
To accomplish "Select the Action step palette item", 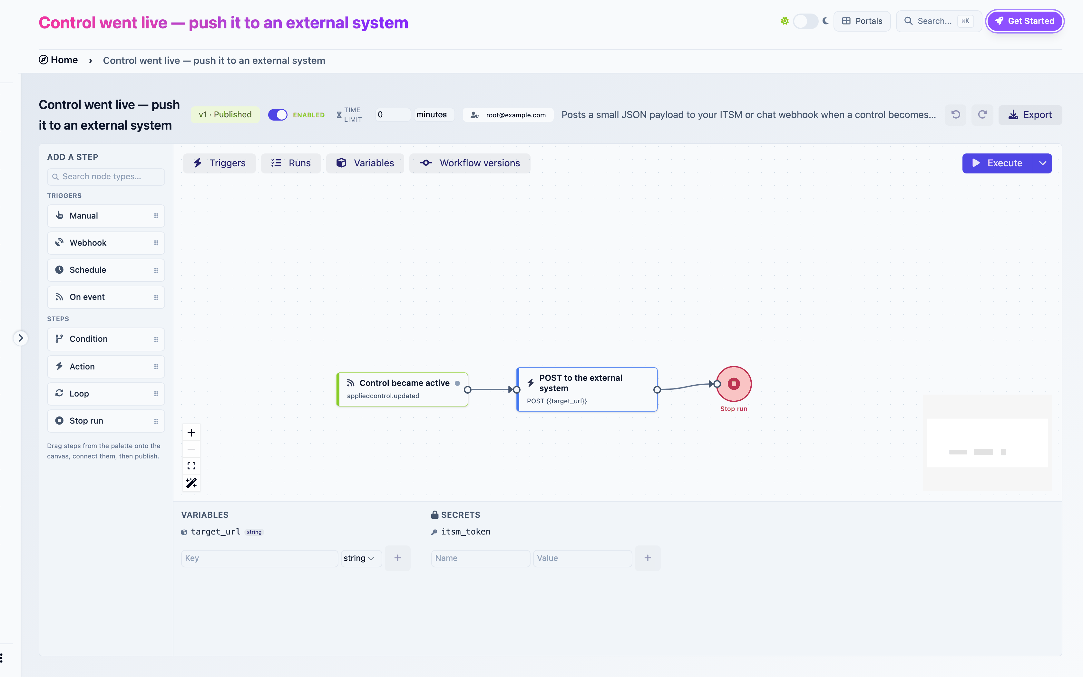I will (106, 367).
